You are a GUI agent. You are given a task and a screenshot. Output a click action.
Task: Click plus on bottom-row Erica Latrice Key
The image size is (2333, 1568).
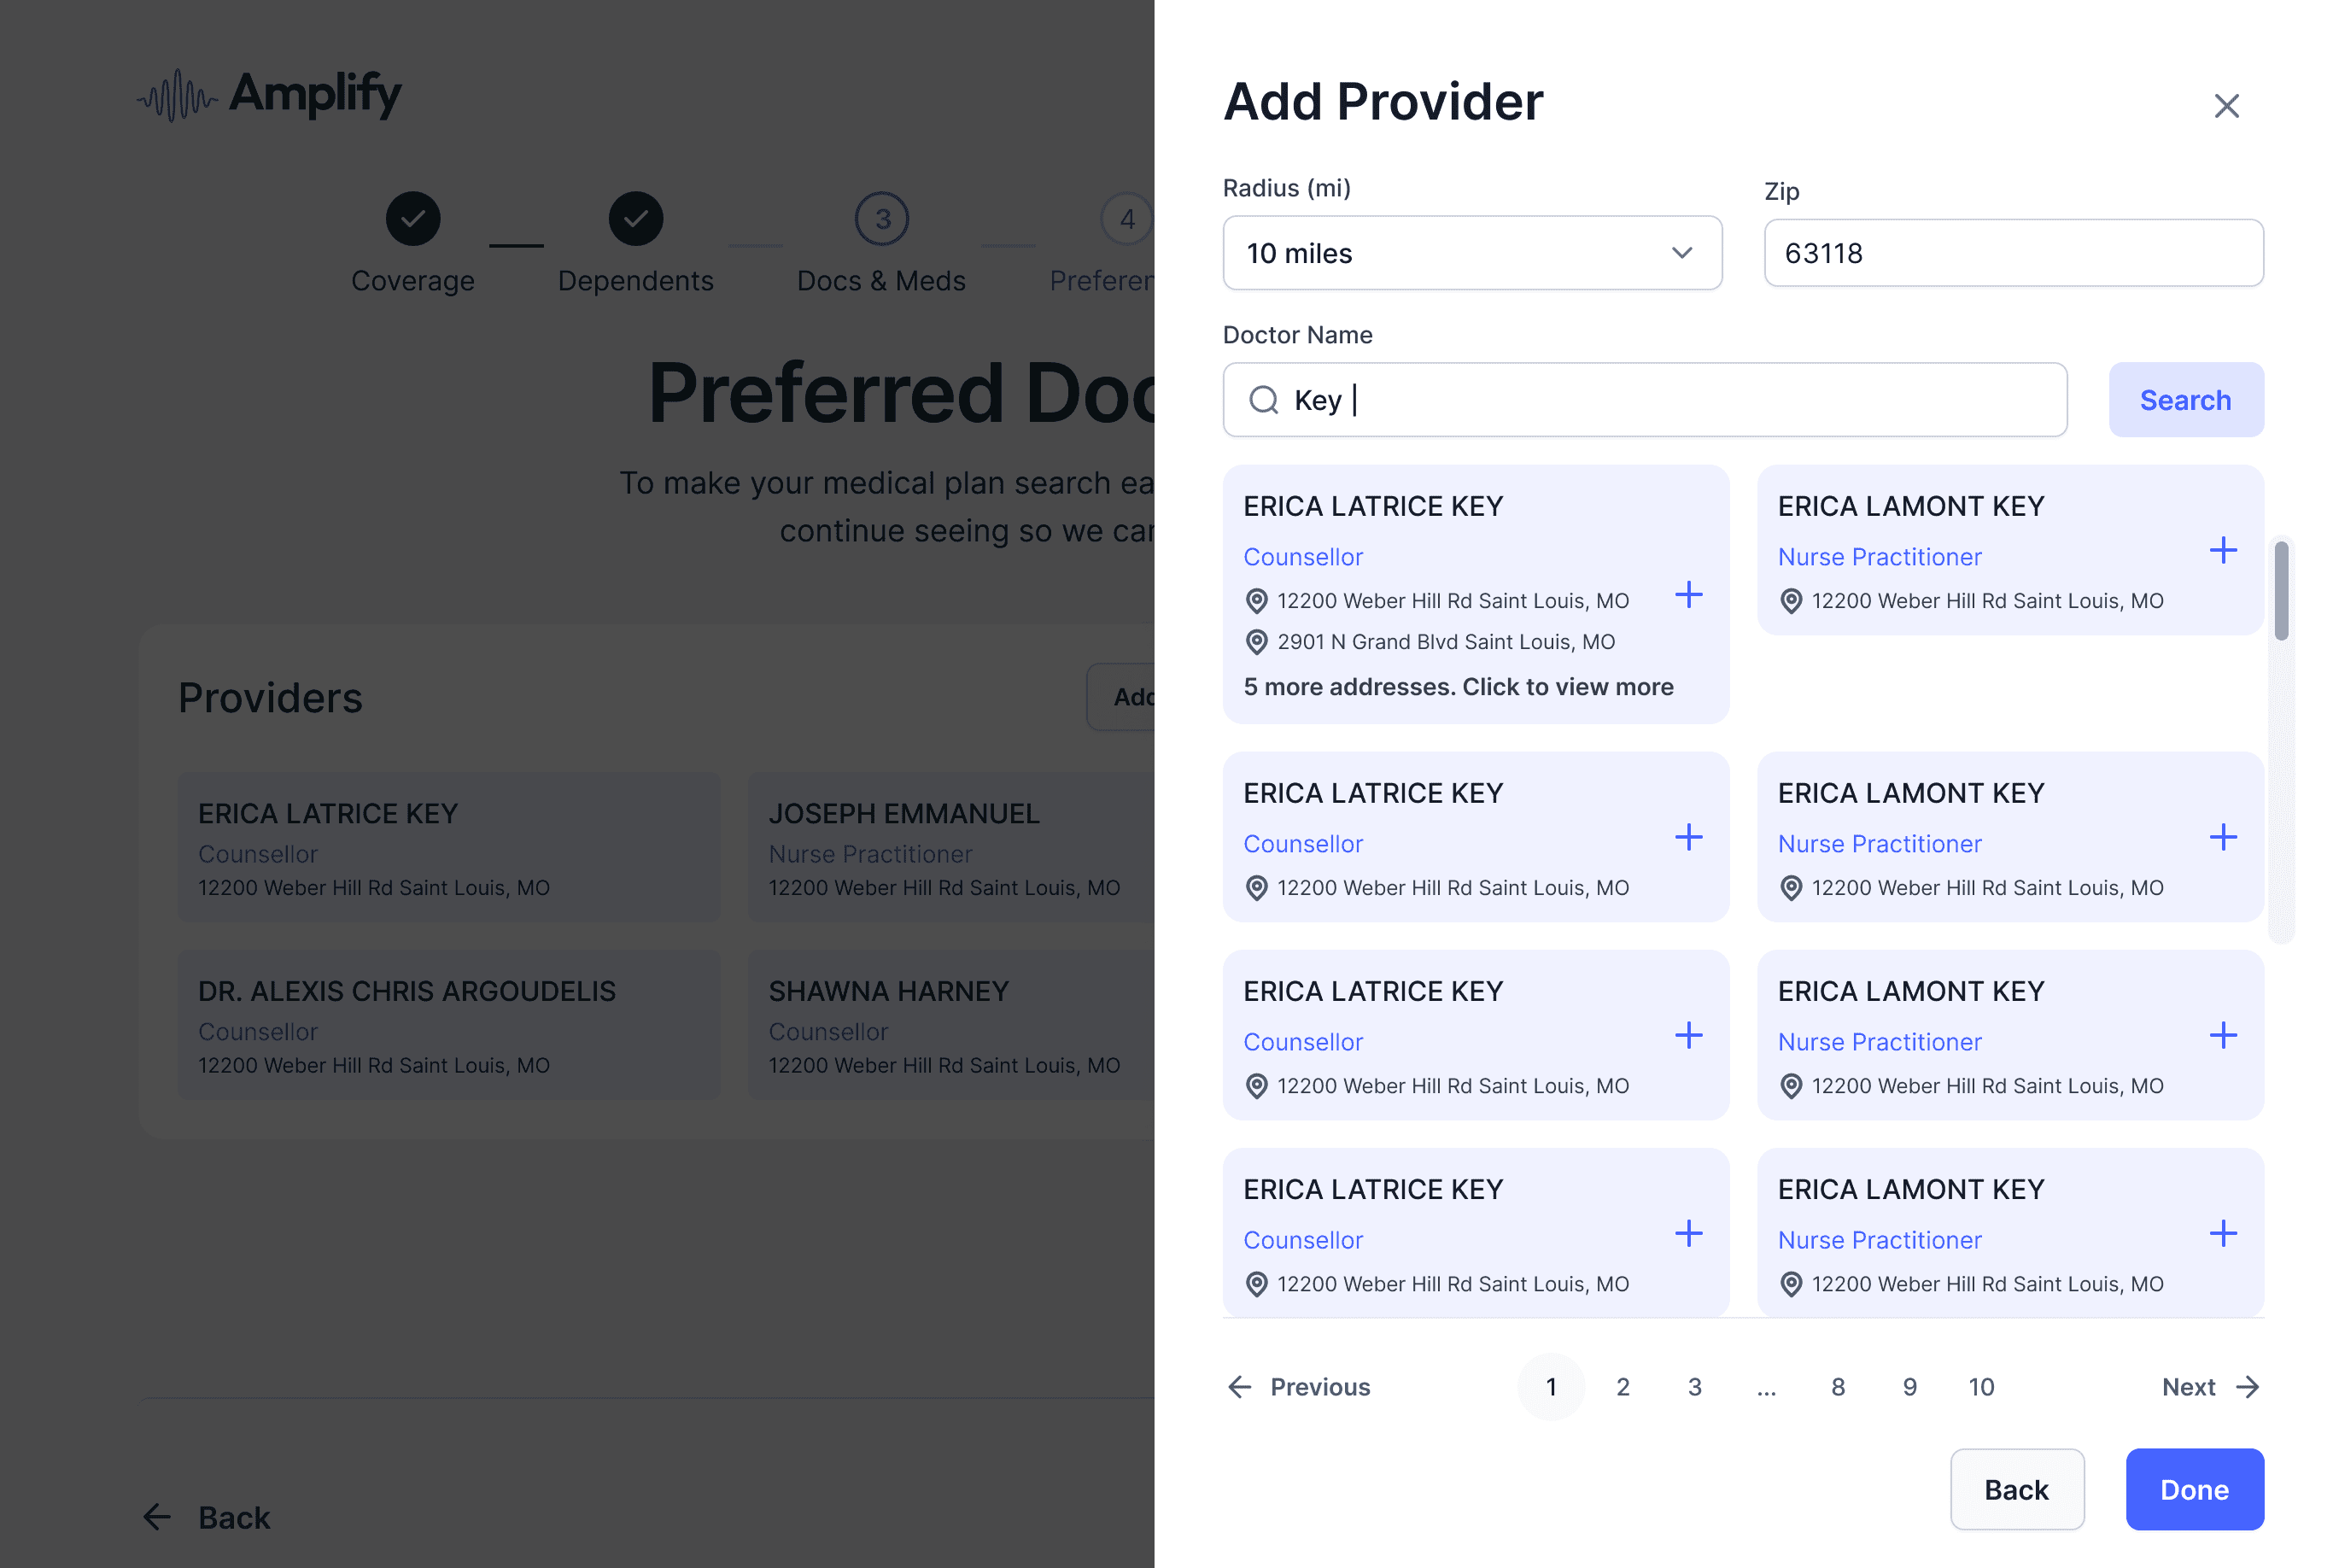(1688, 1233)
